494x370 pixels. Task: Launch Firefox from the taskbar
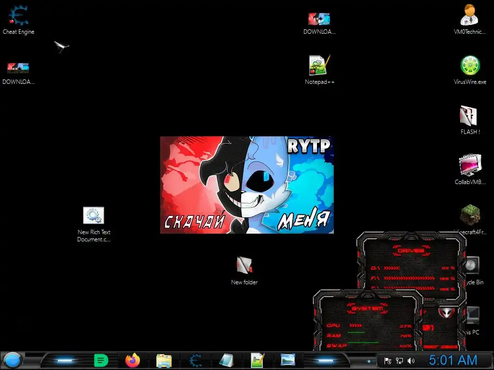132,360
